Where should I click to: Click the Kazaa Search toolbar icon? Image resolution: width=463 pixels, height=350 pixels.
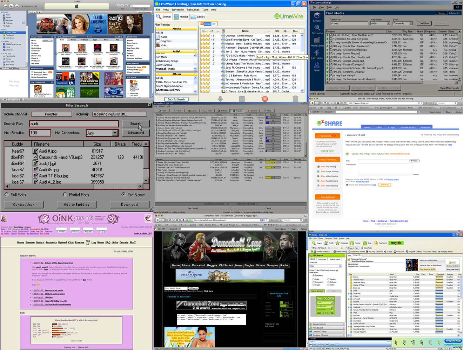[315, 243]
